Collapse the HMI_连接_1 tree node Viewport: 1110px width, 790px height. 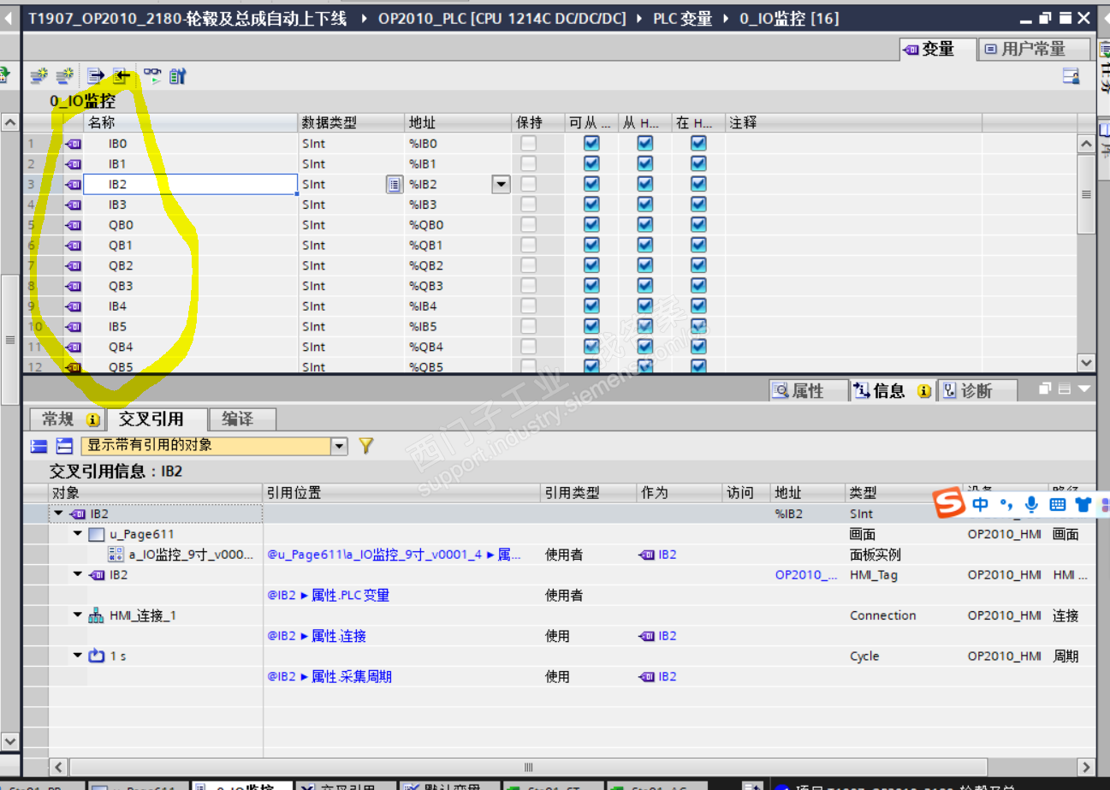(78, 615)
